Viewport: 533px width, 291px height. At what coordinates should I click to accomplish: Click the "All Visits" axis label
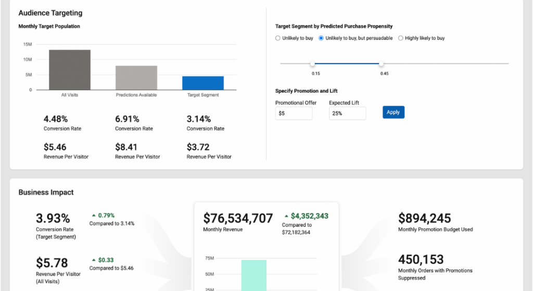coord(70,95)
